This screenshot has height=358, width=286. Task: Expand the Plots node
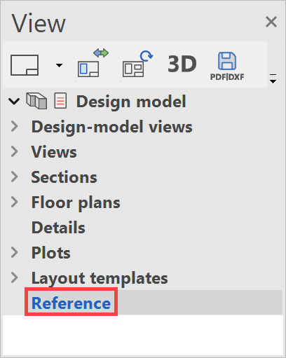(x=15, y=252)
